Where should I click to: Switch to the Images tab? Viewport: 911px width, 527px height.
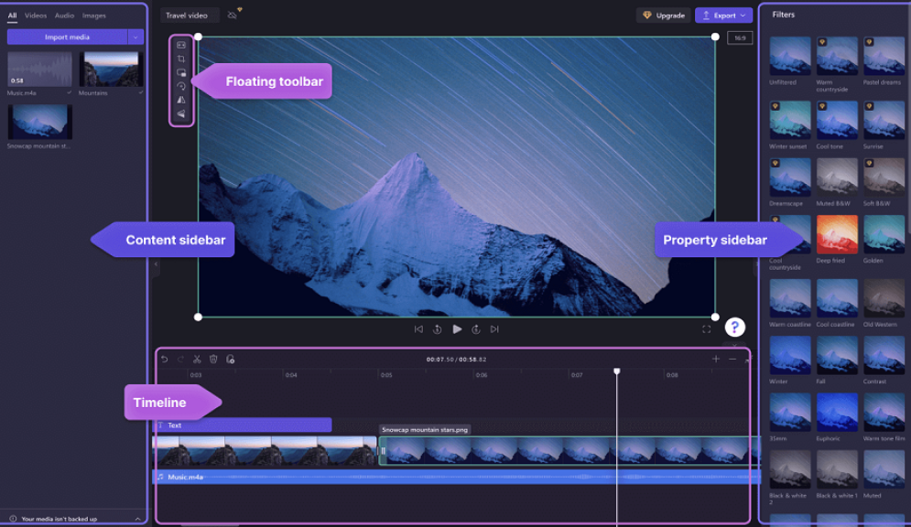tap(95, 15)
